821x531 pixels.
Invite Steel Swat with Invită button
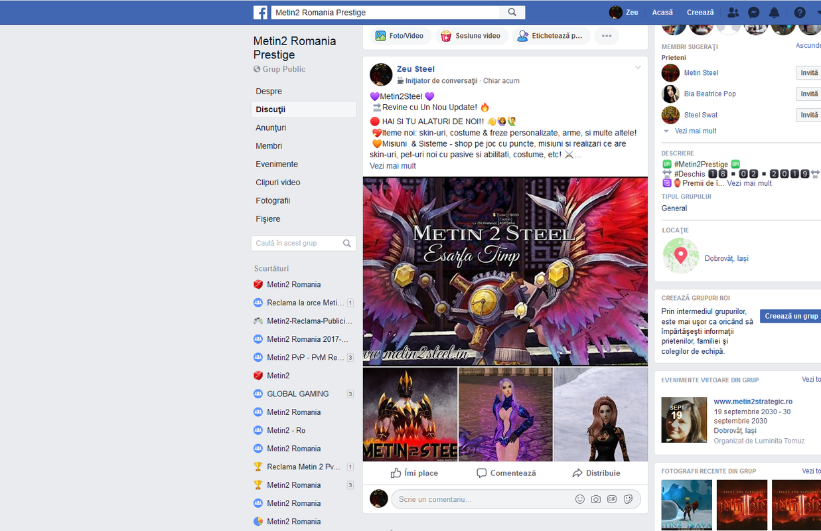(809, 115)
